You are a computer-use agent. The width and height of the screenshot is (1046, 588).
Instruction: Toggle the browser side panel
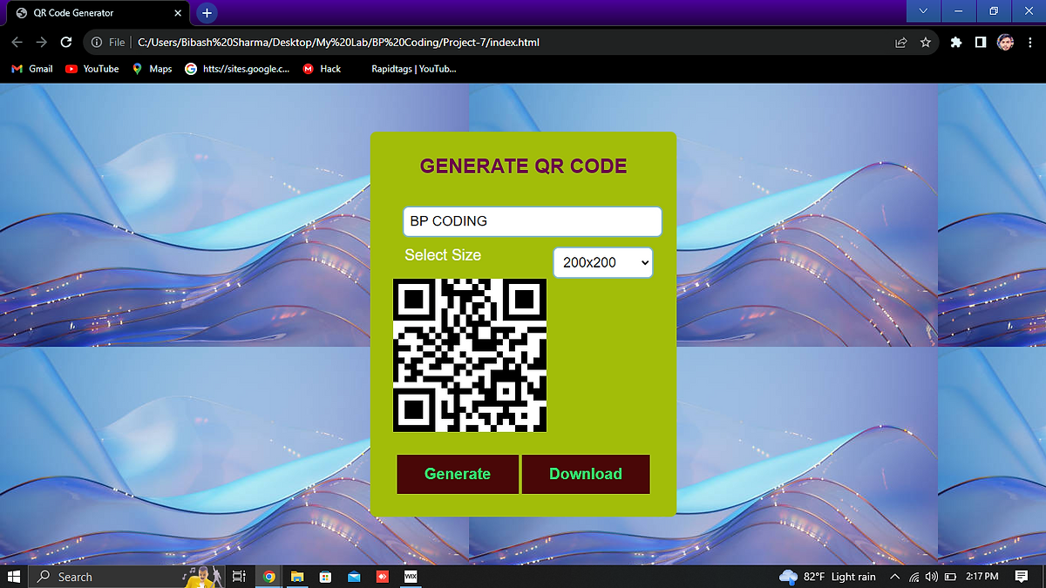click(x=981, y=42)
